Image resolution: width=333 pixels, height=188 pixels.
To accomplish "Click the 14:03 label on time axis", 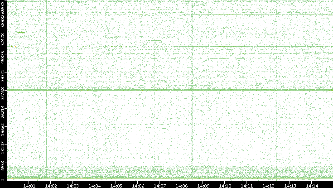I will point(72,186).
